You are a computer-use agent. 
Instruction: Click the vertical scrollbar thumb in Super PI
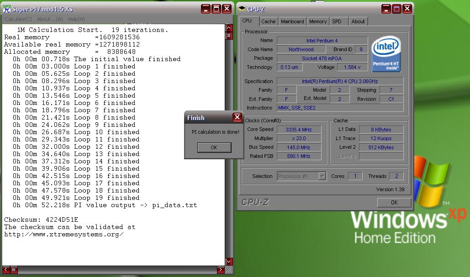pos(229,36)
